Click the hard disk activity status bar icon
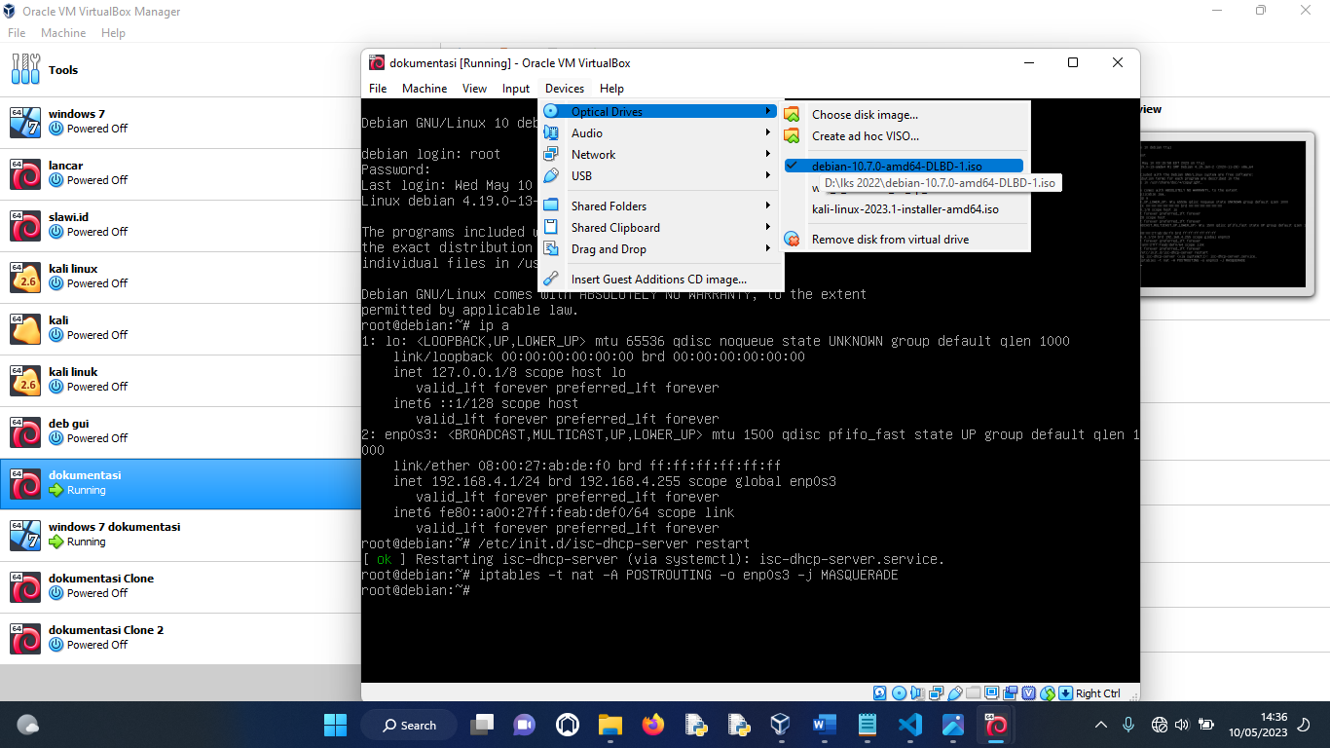 (880, 692)
